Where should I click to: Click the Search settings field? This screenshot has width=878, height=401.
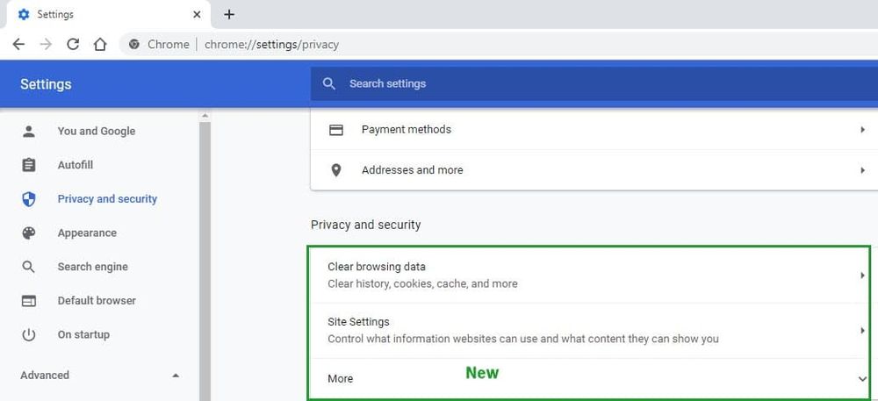coord(597,84)
